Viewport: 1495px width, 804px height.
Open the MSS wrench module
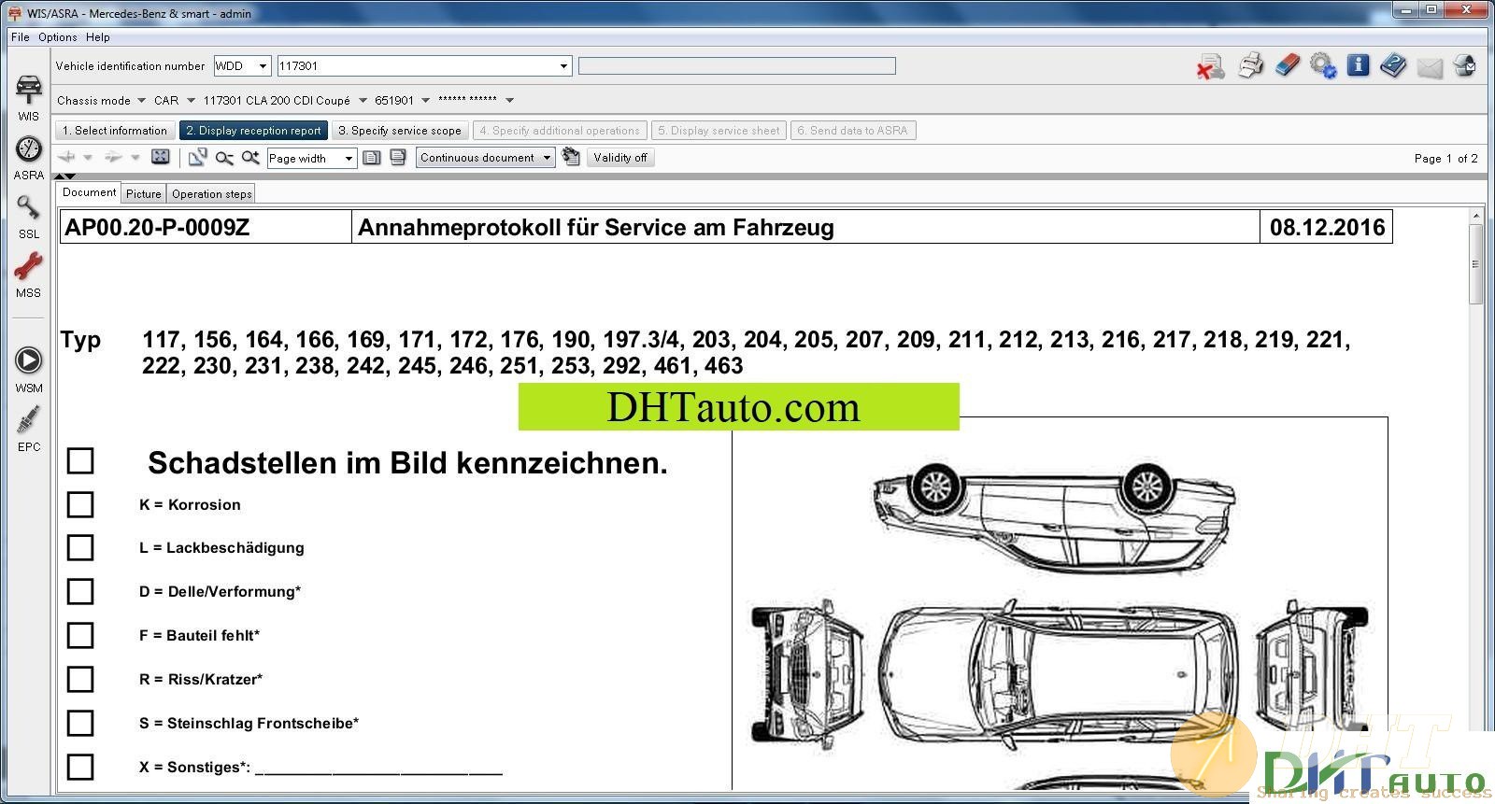click(x=28, y=275)
